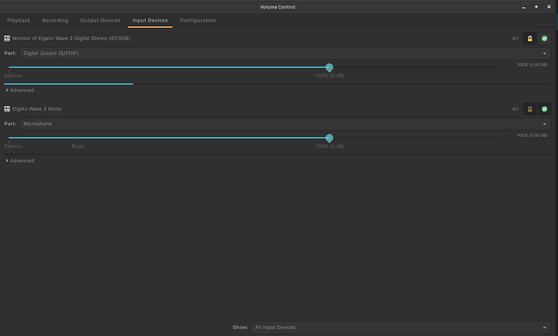Click the Elgato Wave 3 Mono device name
558x336 pixels.
pyautogui.click(x=36, y=109)
